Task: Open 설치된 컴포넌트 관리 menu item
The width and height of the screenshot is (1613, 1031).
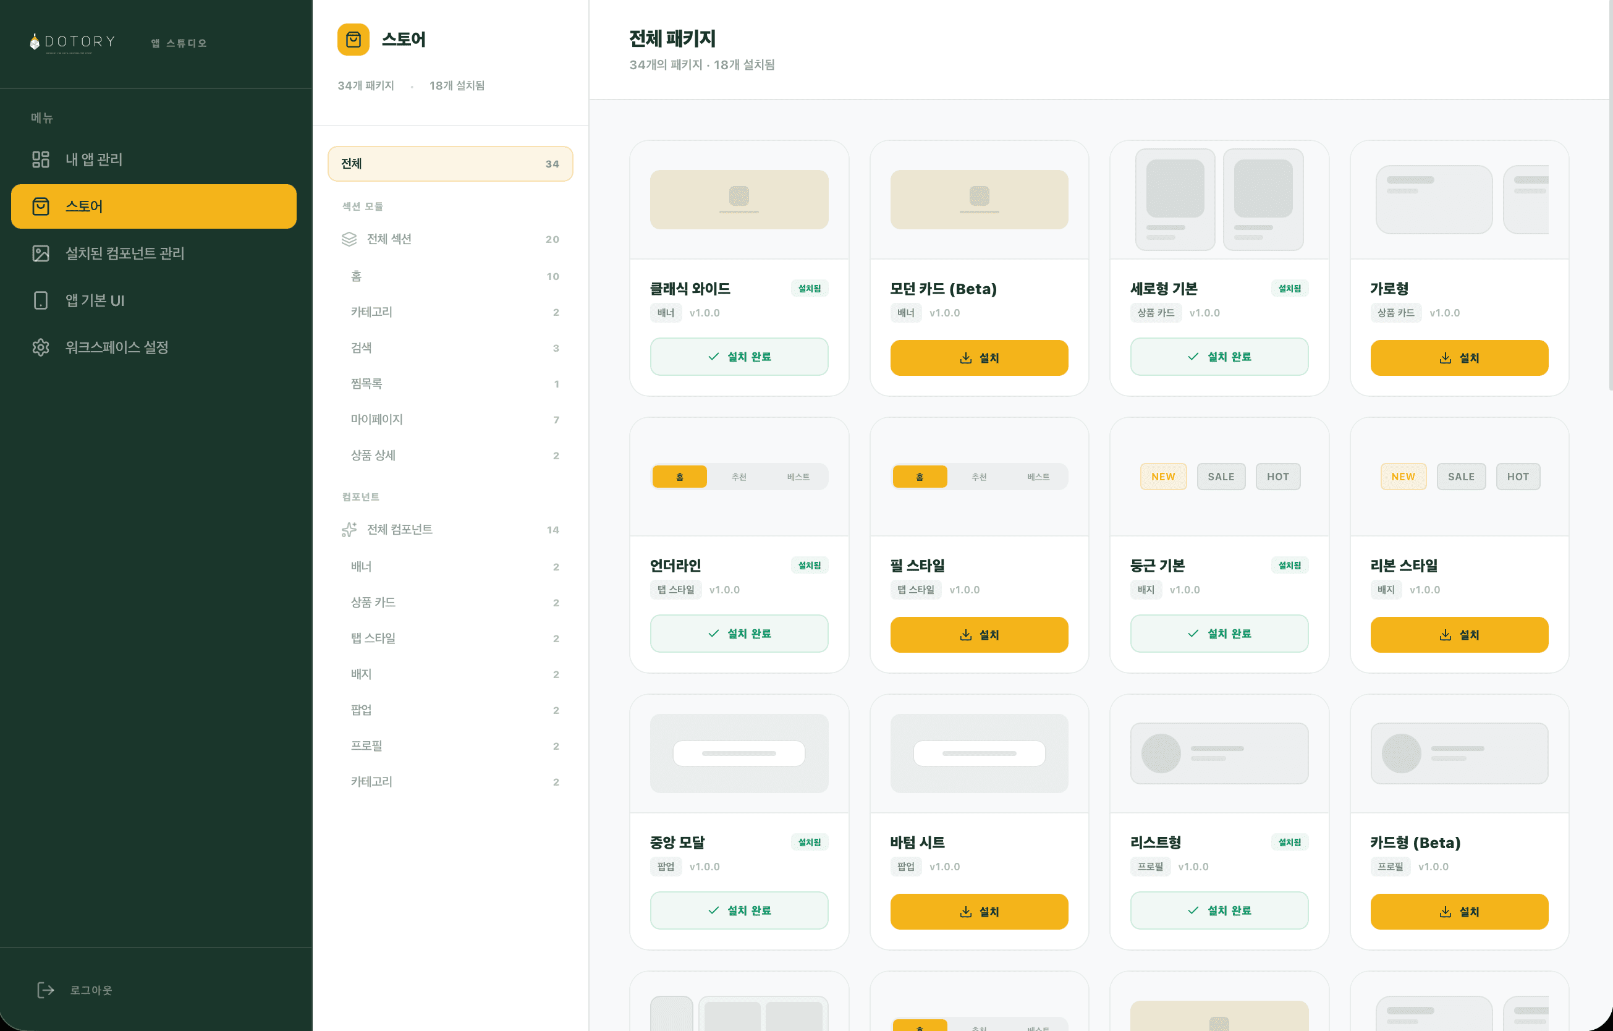Action: [154, 253]
